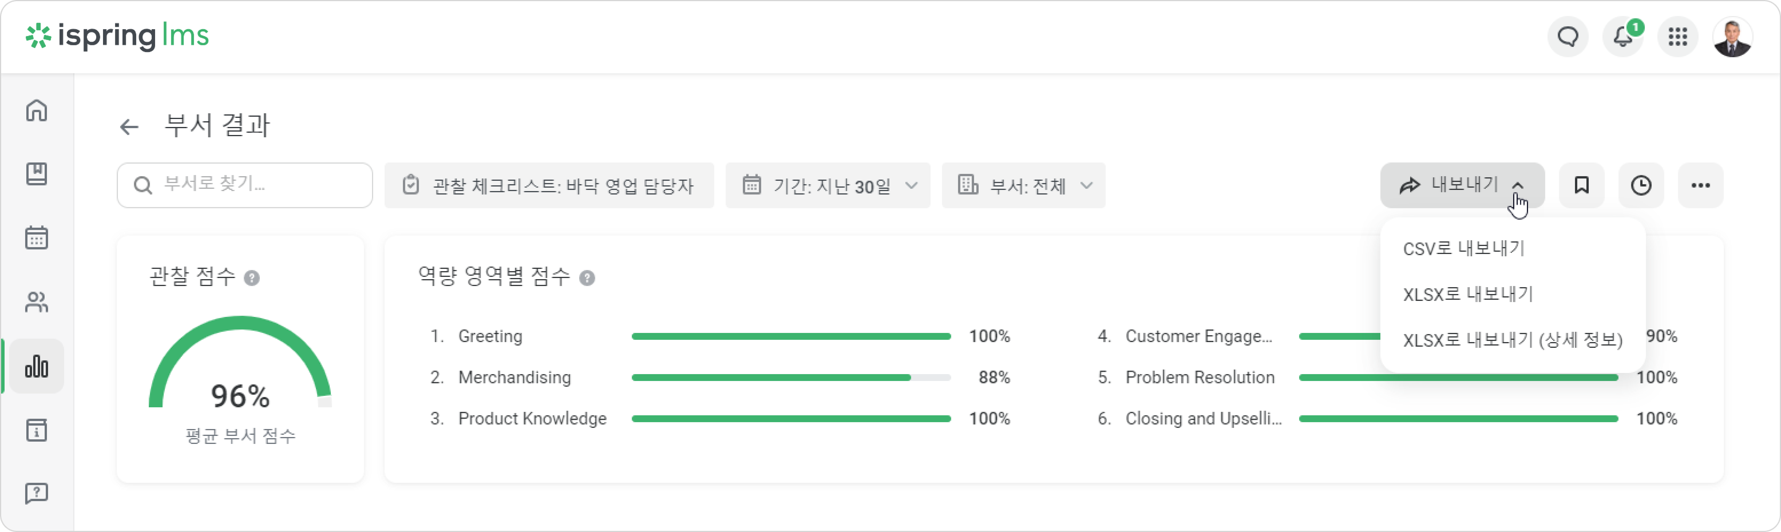Click the 역량 영역별 점수 heading
Image resolution: width=1781 pixels, height=532 pixels.
(494, 276)
